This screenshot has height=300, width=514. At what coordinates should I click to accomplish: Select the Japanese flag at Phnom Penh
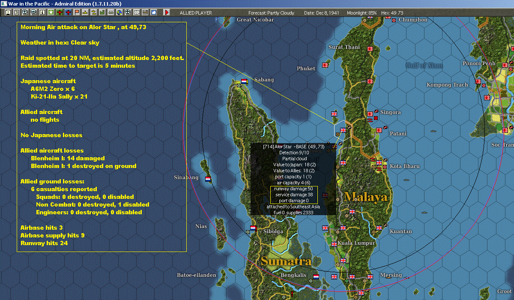point(505,65)
